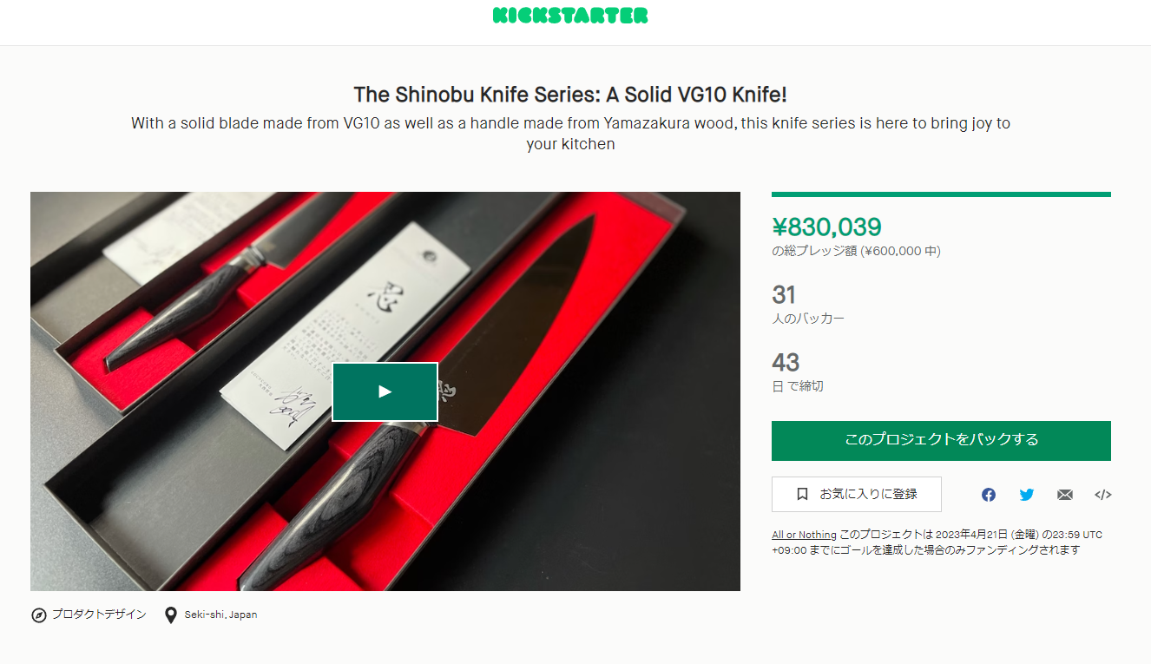Click the ¥830,039 pledged amount
1151x664 pixels.
click(826, 227)
